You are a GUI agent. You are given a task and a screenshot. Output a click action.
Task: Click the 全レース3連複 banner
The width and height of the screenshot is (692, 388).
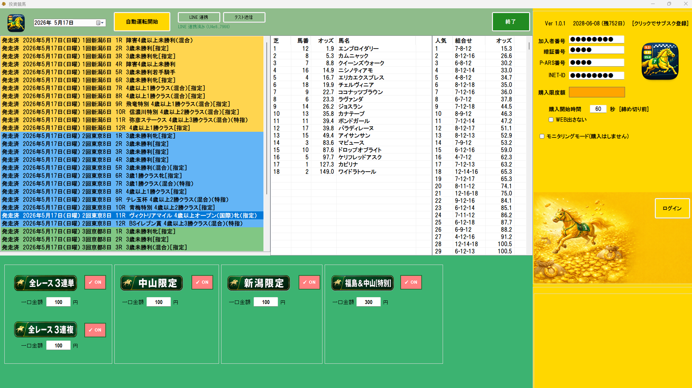coord(46,330)
